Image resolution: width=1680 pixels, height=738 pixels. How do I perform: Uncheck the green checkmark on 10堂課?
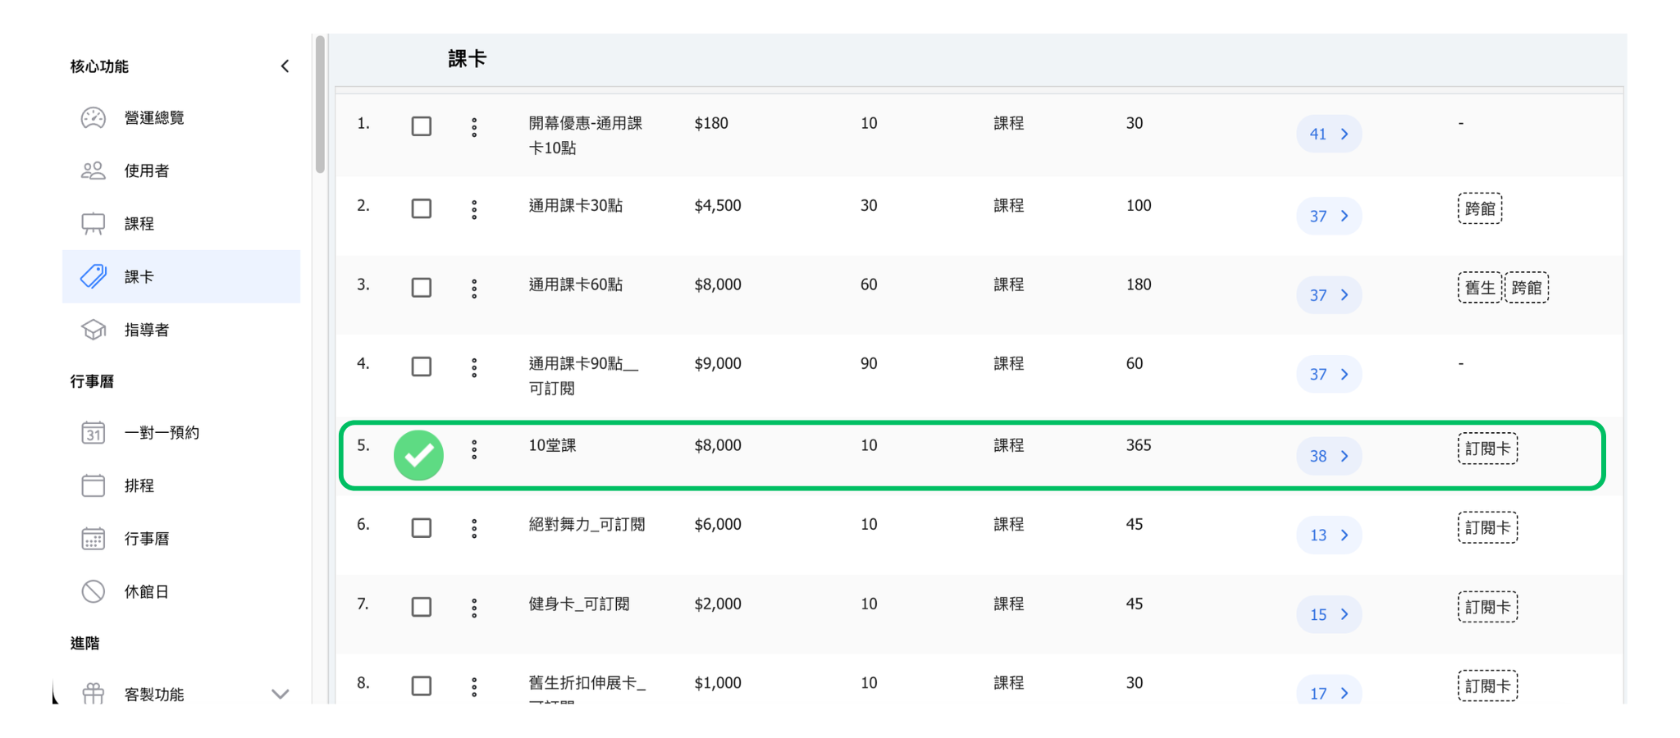419,455
